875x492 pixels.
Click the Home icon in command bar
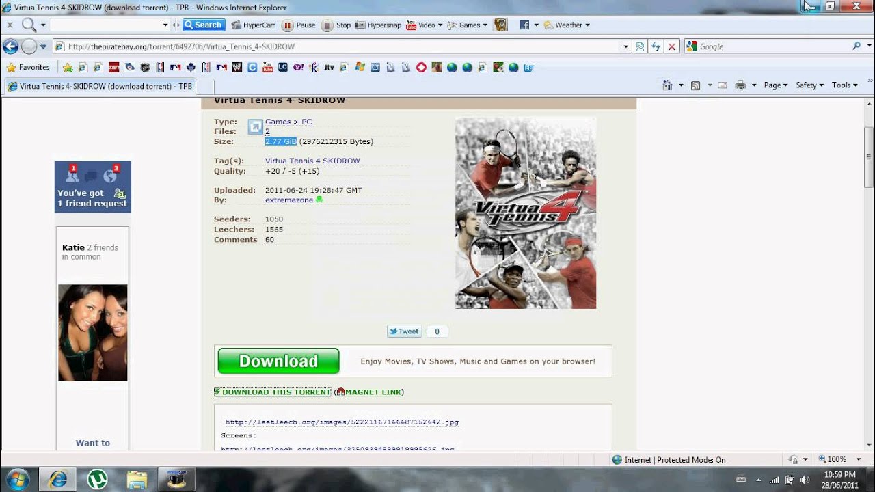coord(668,85)
